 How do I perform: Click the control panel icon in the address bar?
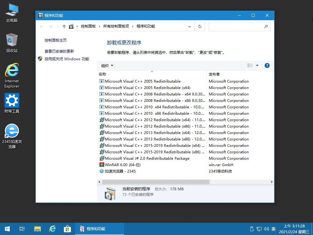coord(71,26)
